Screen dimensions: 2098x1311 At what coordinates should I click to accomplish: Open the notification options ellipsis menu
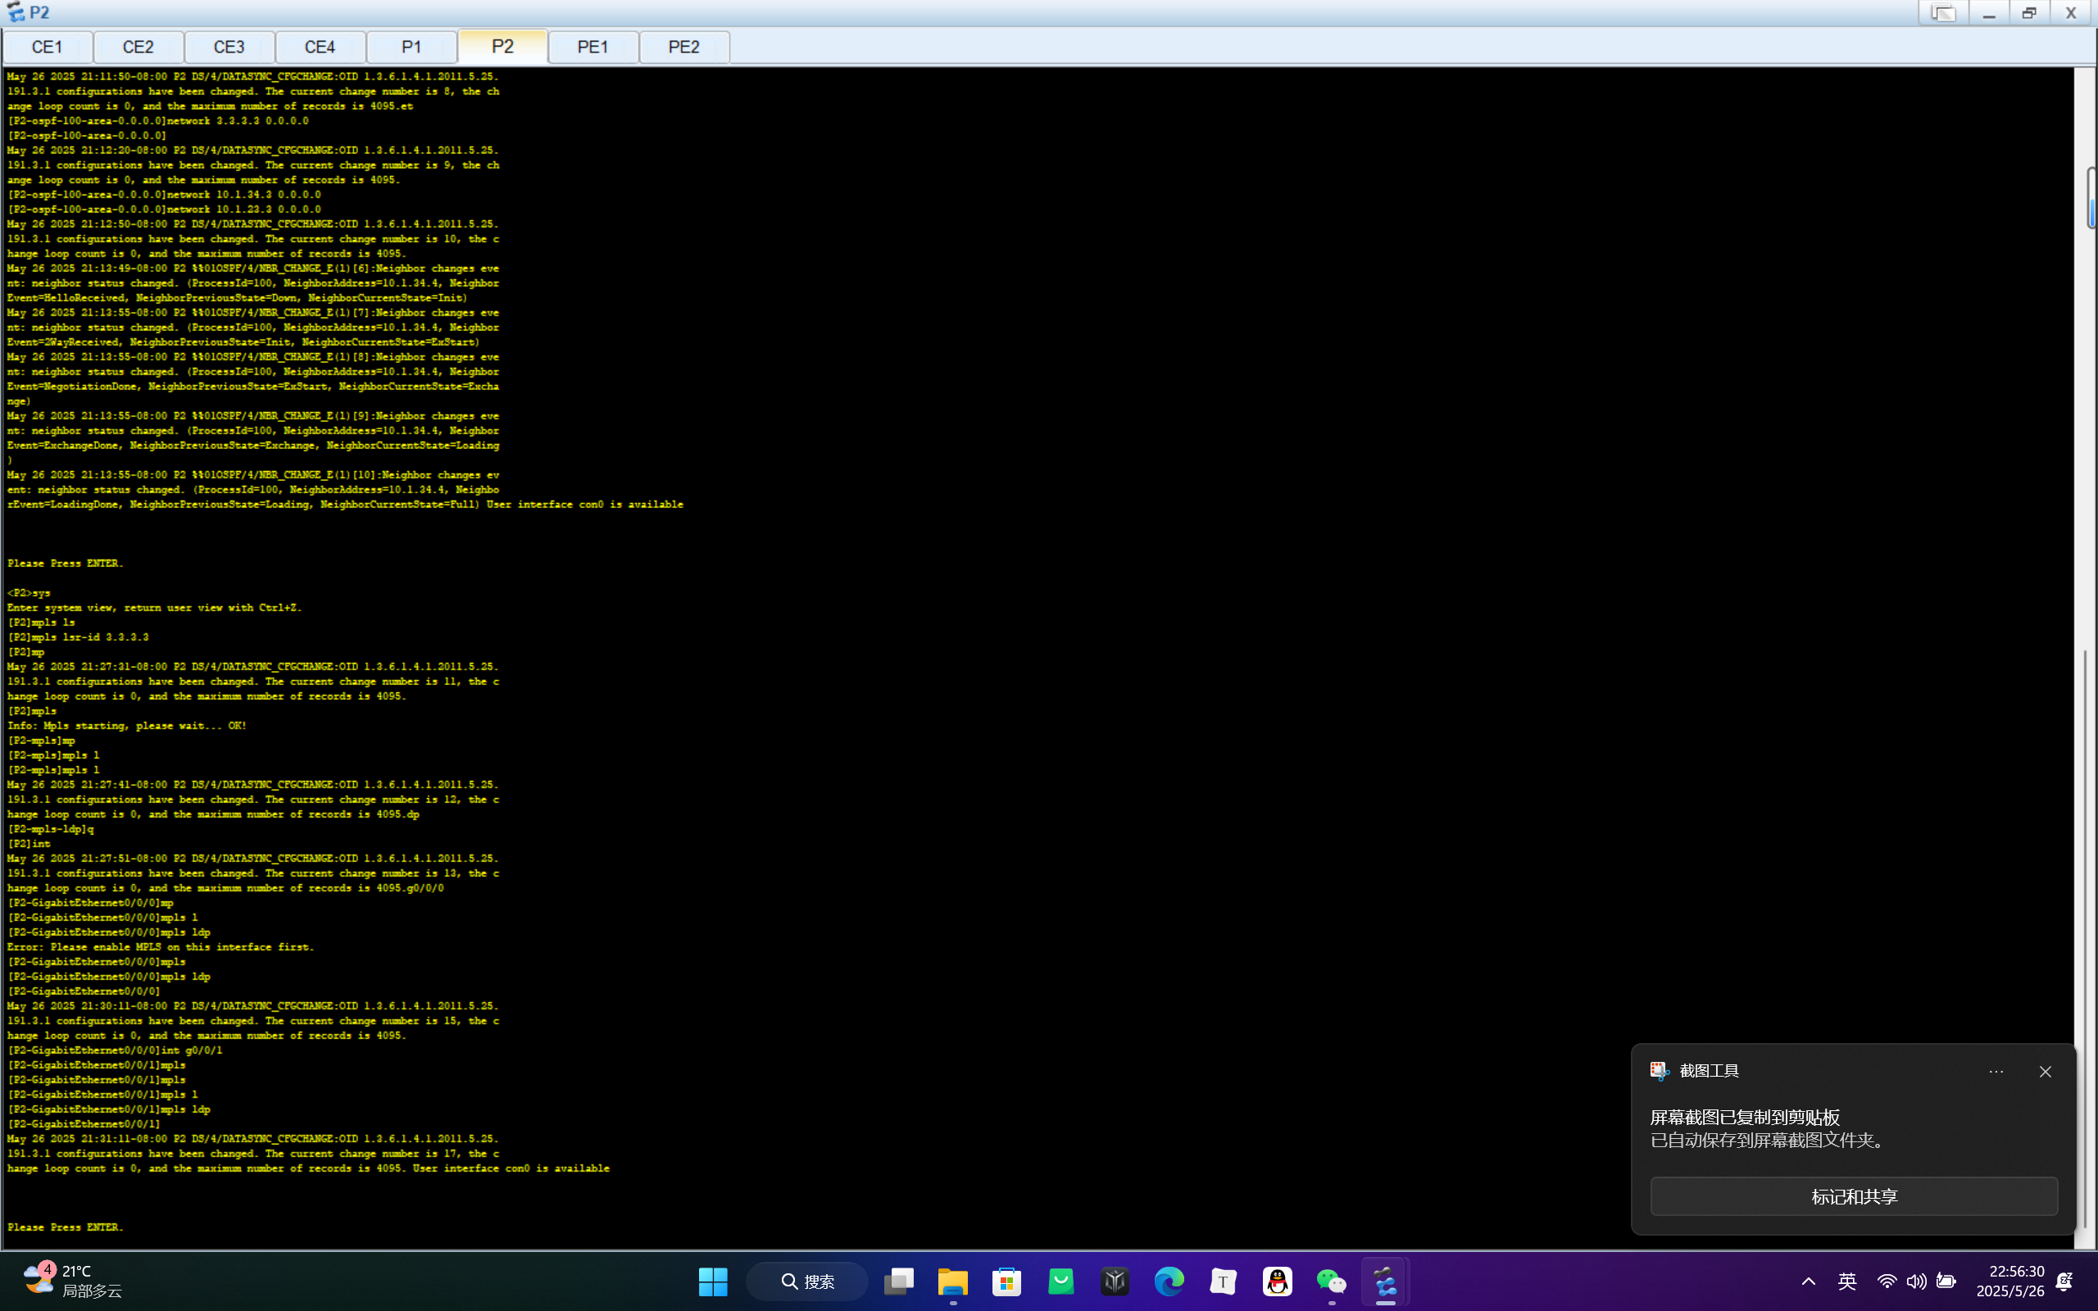point(1996,1072)
